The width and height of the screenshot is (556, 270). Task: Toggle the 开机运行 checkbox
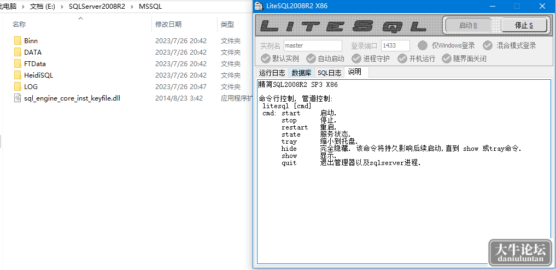pyautogui.click(x=402, y=58)
